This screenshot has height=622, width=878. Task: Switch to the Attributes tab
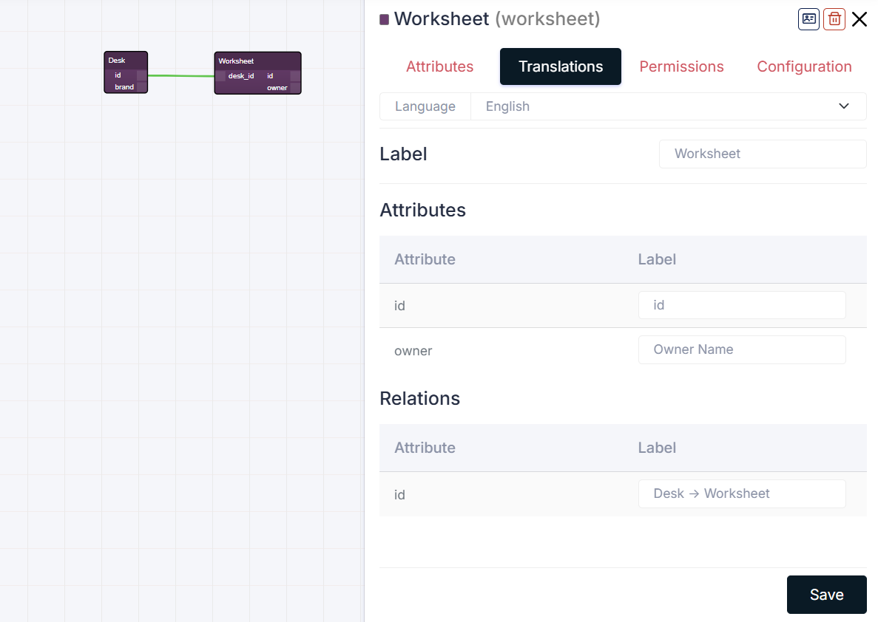pyautogui.click(x=439, y=66)
